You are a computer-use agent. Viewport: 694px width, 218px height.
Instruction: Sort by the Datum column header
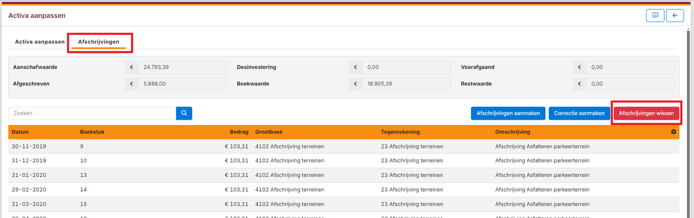click(20, 132)
